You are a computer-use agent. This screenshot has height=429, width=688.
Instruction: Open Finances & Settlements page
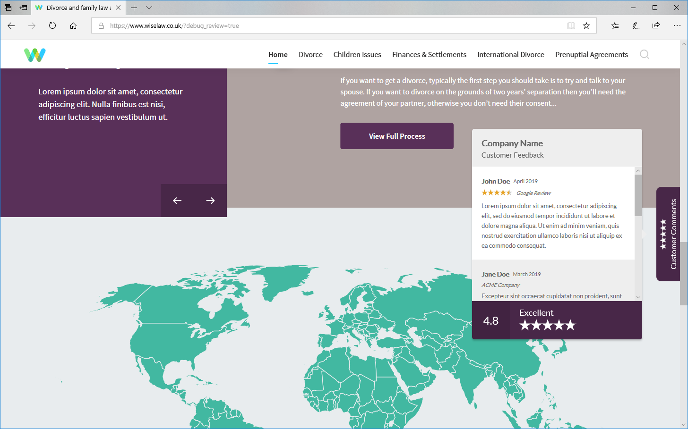point(429,55)
